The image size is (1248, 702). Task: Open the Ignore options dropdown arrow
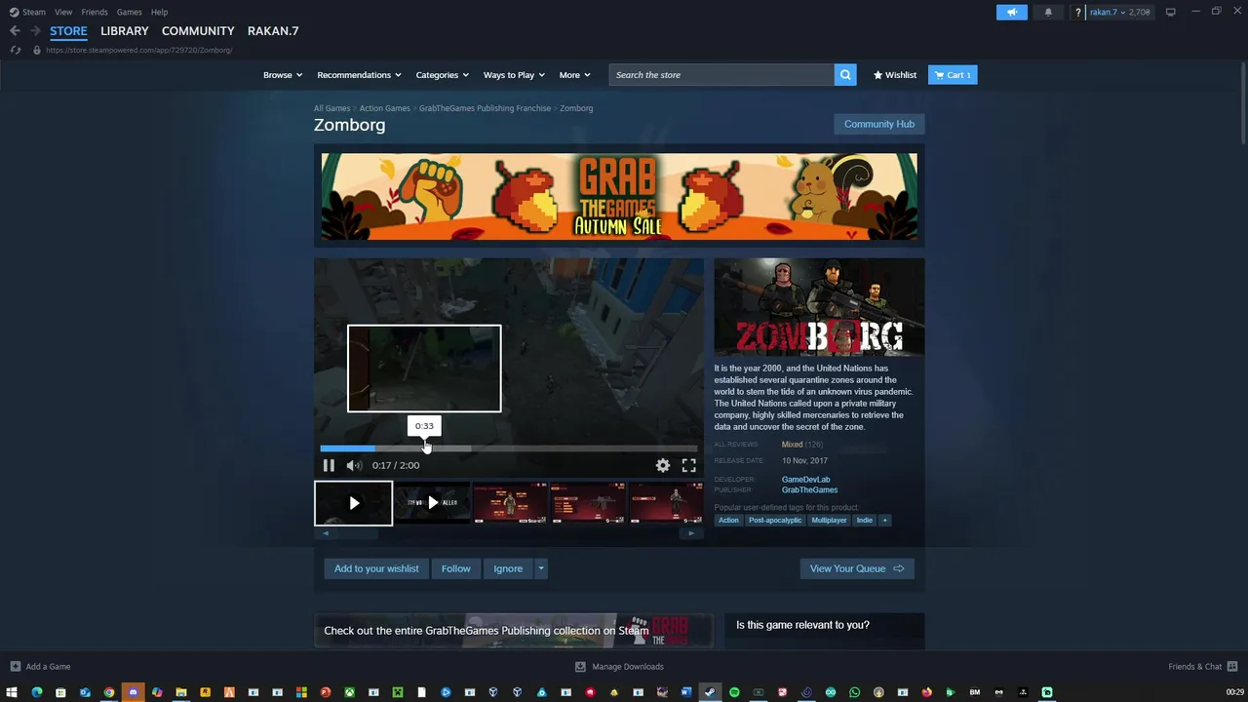tap(541, 568)
